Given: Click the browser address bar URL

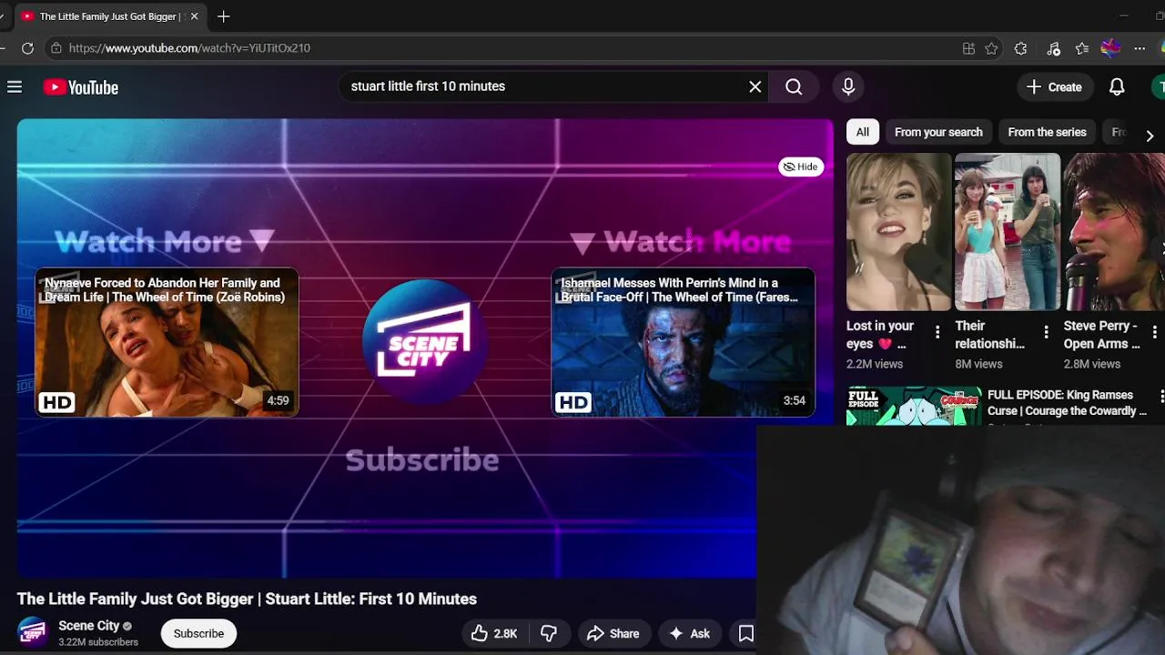Looking at the screenshot, I should [x=189, y=48].
